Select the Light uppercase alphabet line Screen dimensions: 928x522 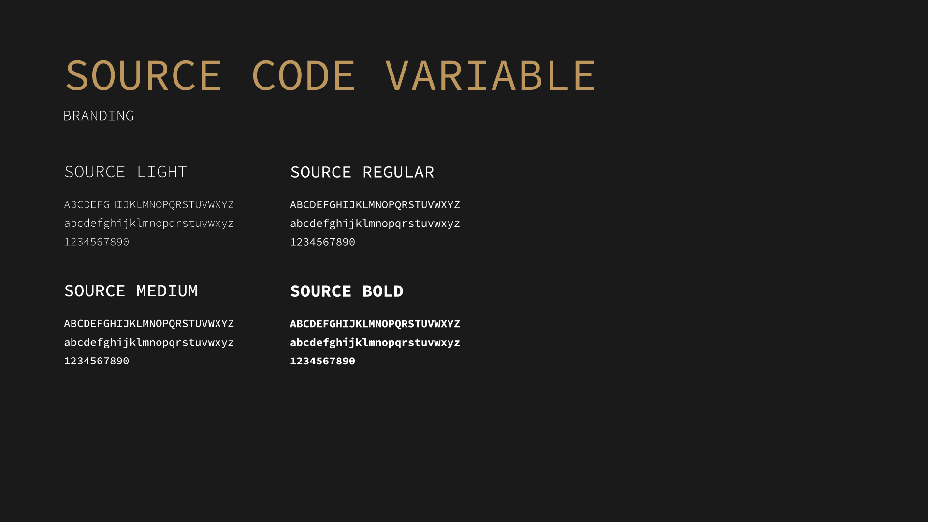click(149, 205)
